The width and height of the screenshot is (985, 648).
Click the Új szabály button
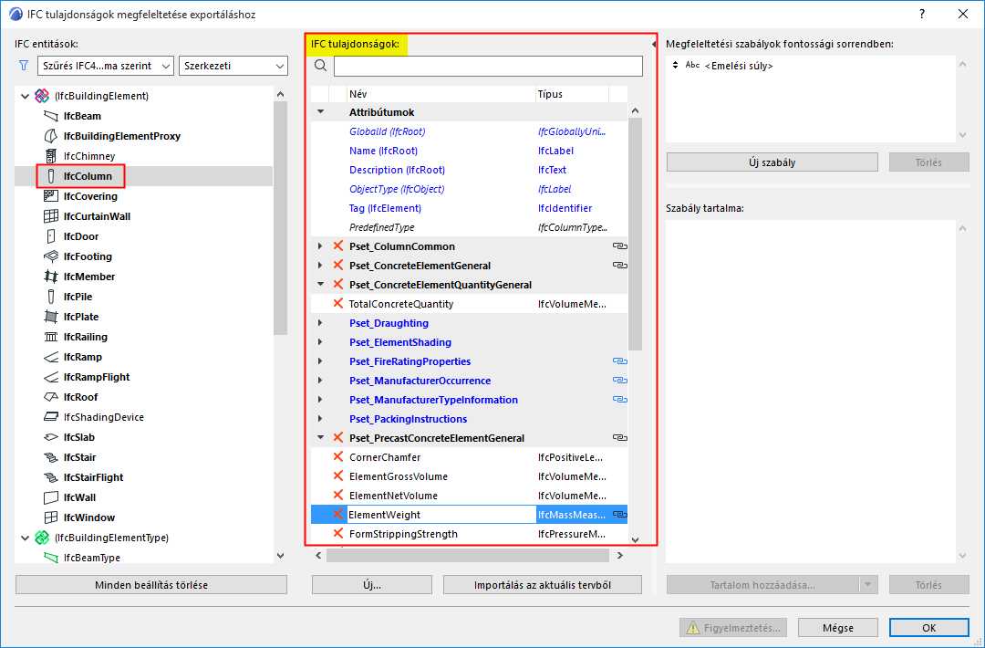point(772,162)
